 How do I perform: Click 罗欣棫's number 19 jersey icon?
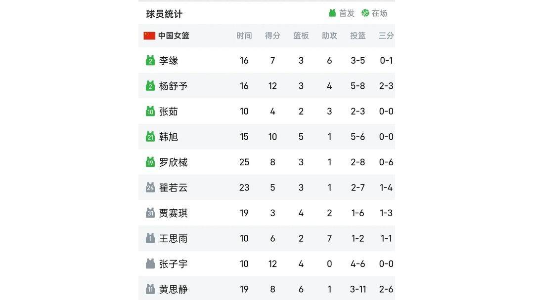coord(150,162)
